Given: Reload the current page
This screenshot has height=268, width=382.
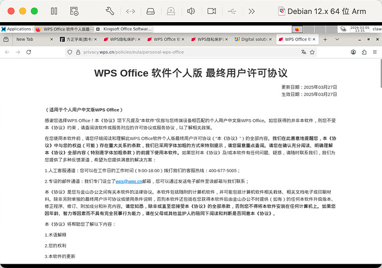Looking at the screenshot, I should [x=29, y=52].
